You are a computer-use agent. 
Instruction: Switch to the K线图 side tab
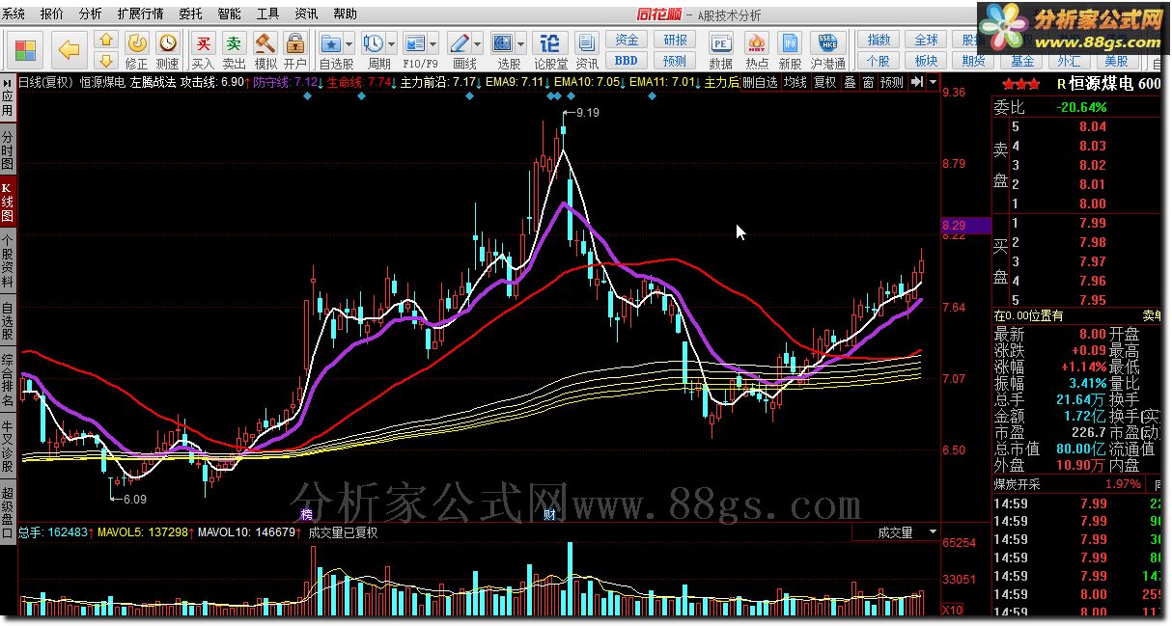point(8,200)
